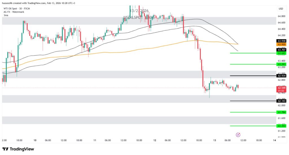Click the date label 14 on time axis

275,140
